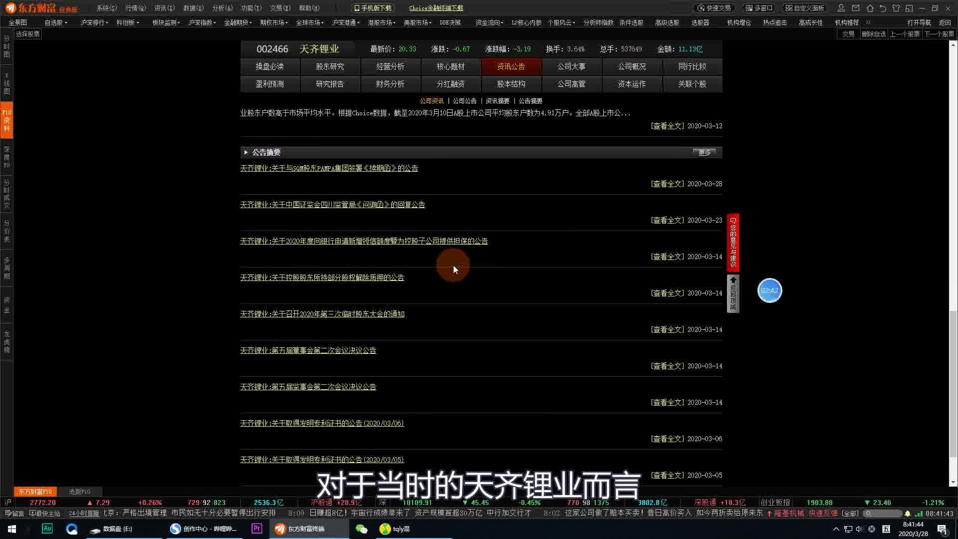Viewport: 958px width, 539px height.
Task: Open 快速交易 quick trade button
Action: 714,8
